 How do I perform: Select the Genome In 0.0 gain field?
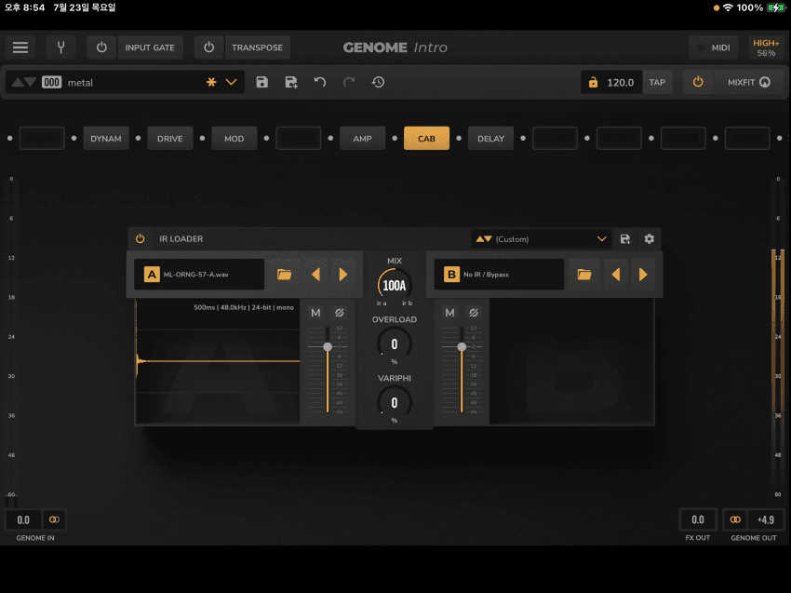point(23,519)
